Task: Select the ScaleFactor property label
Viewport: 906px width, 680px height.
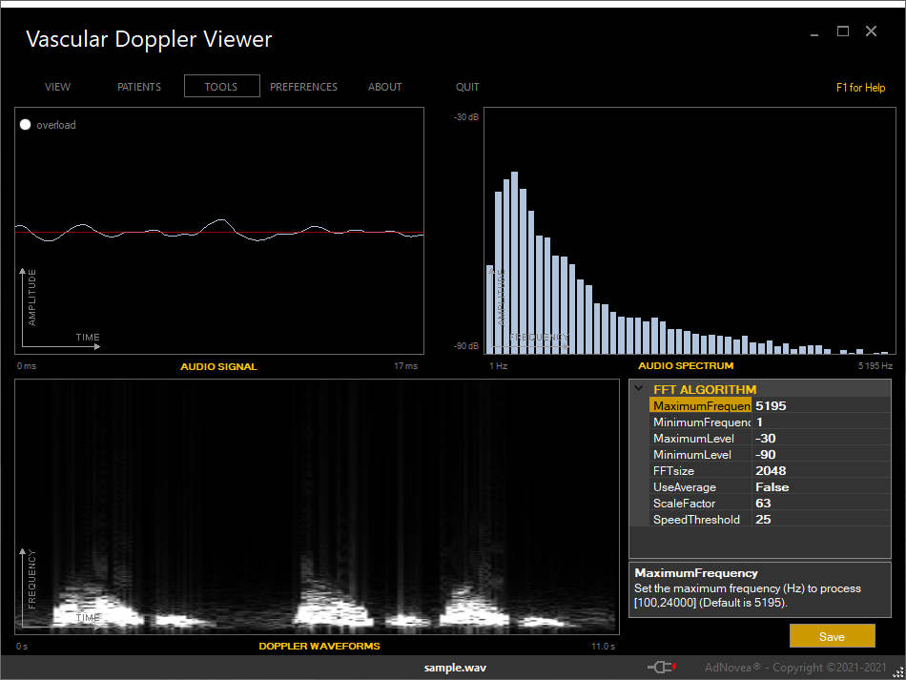Action: [700, 503]
